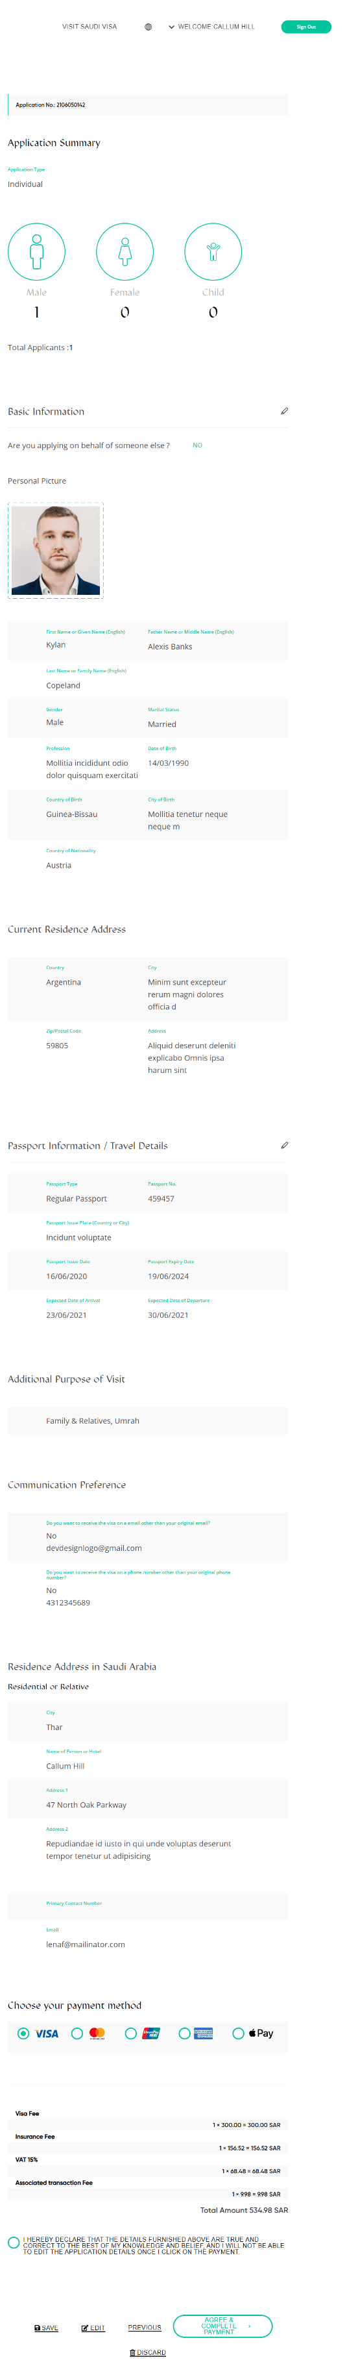The image size is (345, 2364).
Task: Open the Visit Saudi Visa menu item
Action: coord(89,27)
